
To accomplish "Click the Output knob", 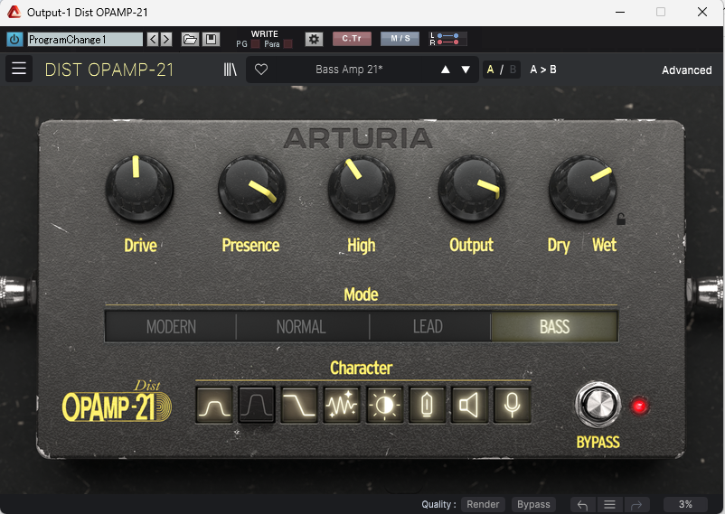I will 472,188.
